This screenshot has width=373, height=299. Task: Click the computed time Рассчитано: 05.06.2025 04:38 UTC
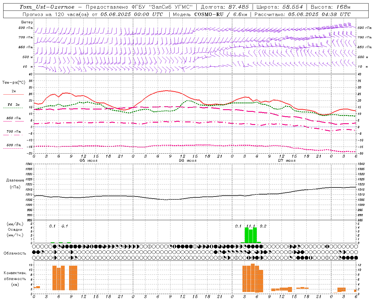pyautogui.click(x=302, y=14)
